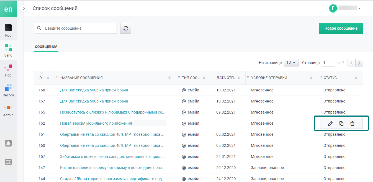The image size is (373, 182).
Task: Sort by send condition column
Action: [311, 78]
